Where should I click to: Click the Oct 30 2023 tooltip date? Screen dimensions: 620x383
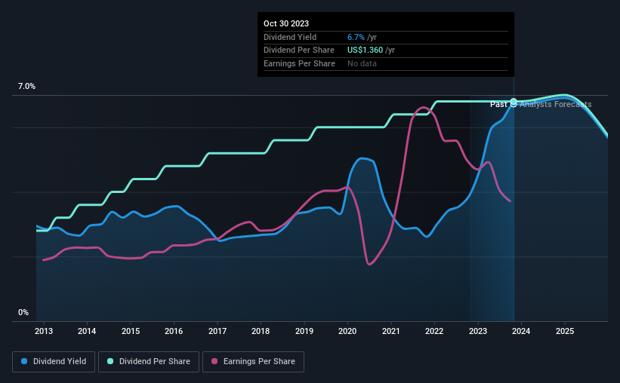[286, 23]
